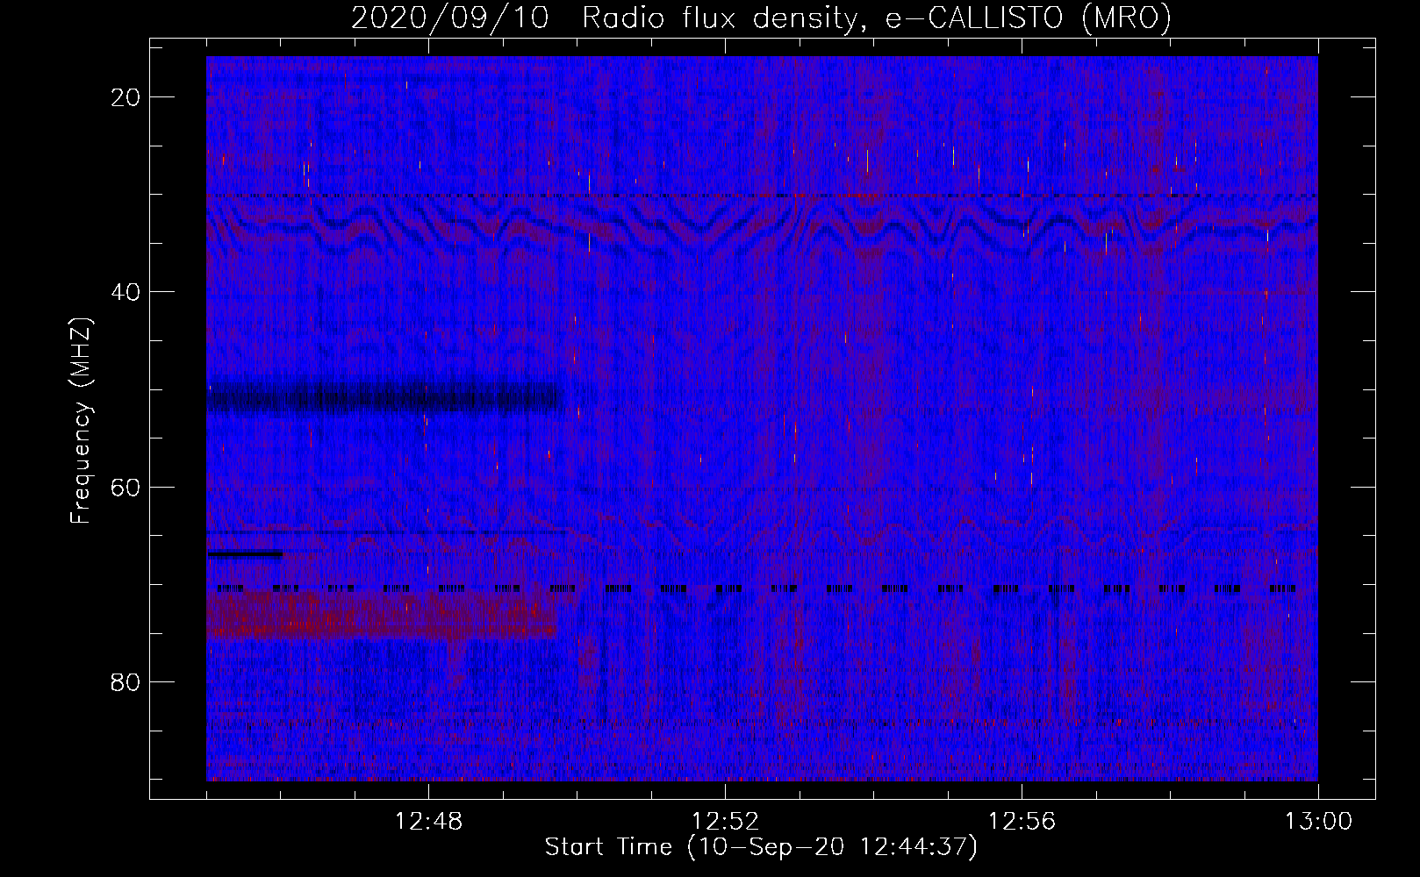Image resolution: width=1420 pixels, height=877 pixels.
Task: Click the red band near 73 MHz
Action: pyautogui.click(x=382, y=614)
